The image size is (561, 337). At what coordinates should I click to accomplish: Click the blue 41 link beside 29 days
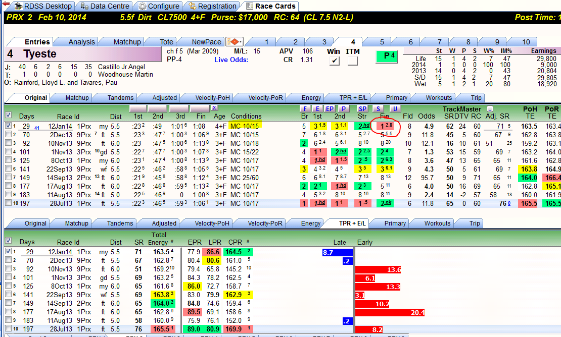[37, 128]
